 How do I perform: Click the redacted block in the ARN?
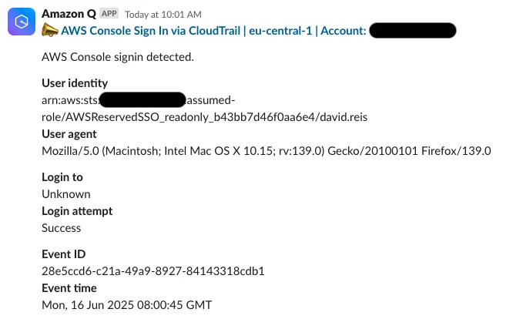[x=142, y=99]
